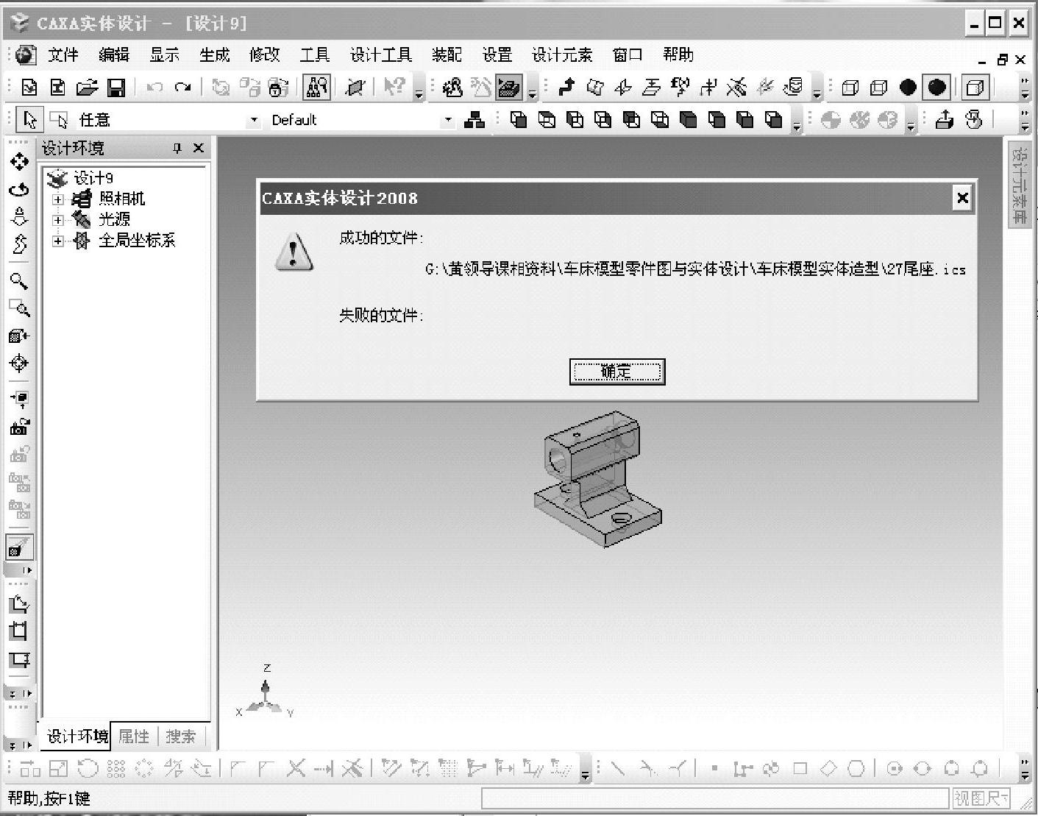Pin the 设计环境 panel
The width and height of the screenshot is (1038, 816).
tap(177, 148)
